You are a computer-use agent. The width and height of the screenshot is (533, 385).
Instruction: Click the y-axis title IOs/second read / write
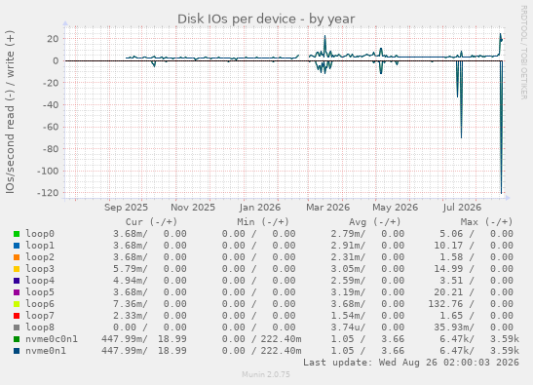[10, 112]
